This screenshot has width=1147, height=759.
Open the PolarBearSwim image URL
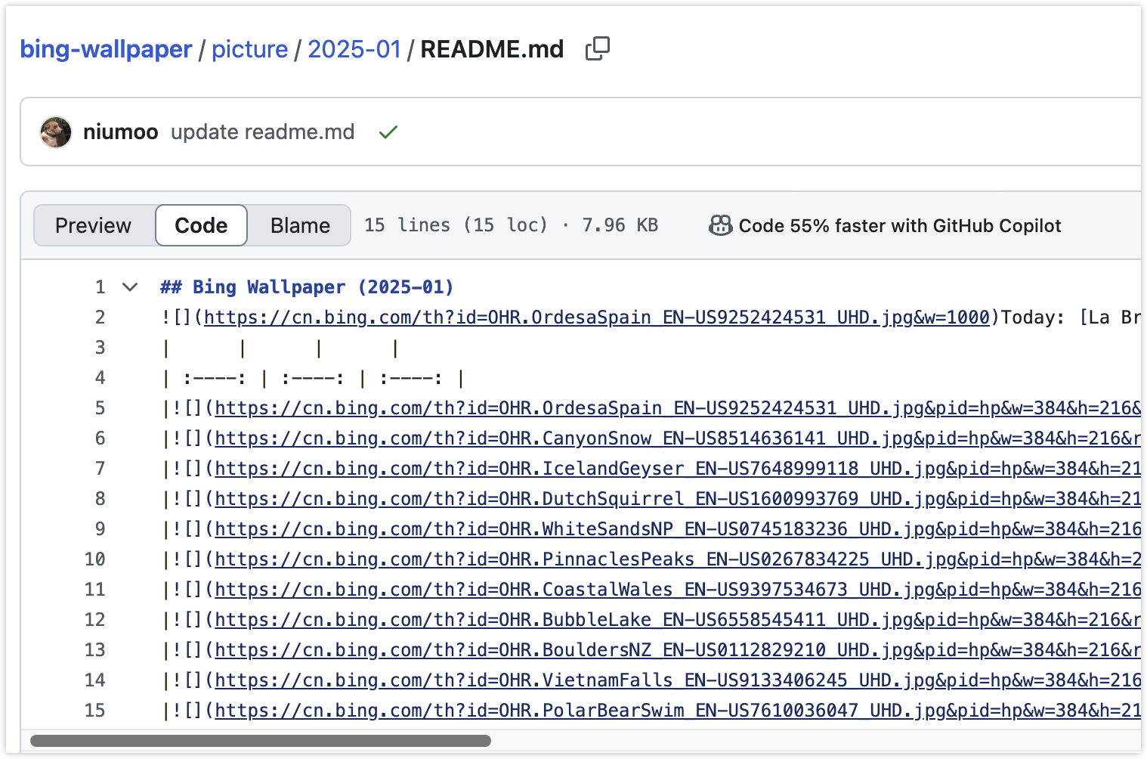(678, 711)
